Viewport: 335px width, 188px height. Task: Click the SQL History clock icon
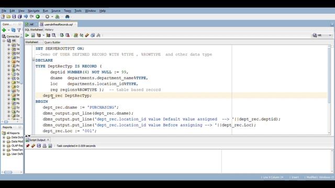93,35
